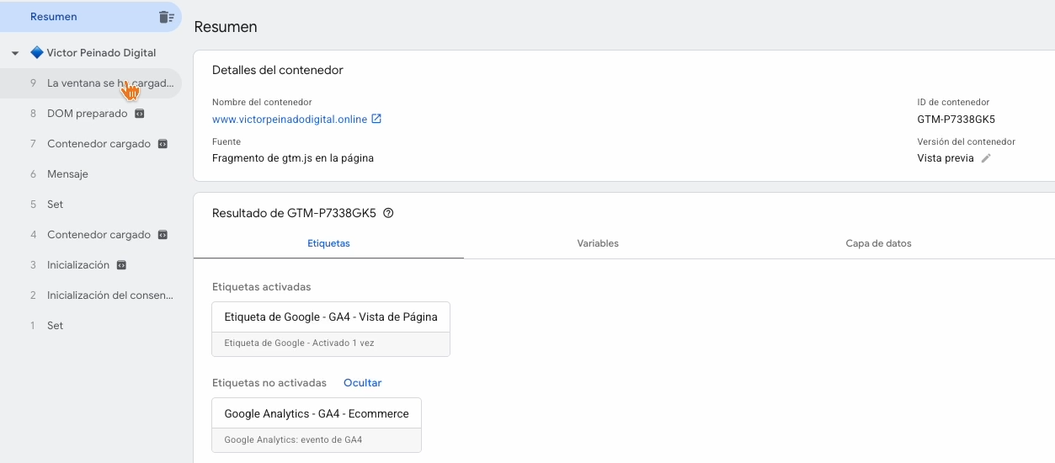This screenshot has width=1055, height=463.
Task: Click the blue diamond Victor Peinado Digital icon
Action: tap(36, 52)
